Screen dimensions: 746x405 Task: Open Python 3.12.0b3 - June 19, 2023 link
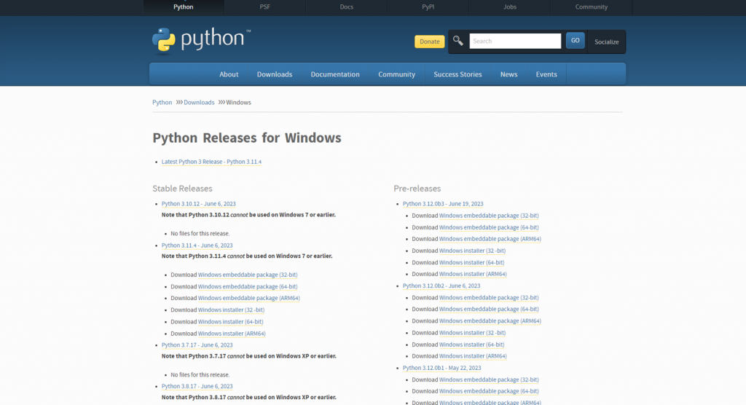(443, 204)
